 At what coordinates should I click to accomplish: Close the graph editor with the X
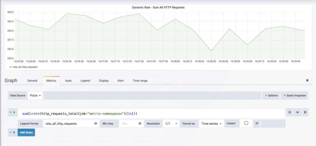307,81
